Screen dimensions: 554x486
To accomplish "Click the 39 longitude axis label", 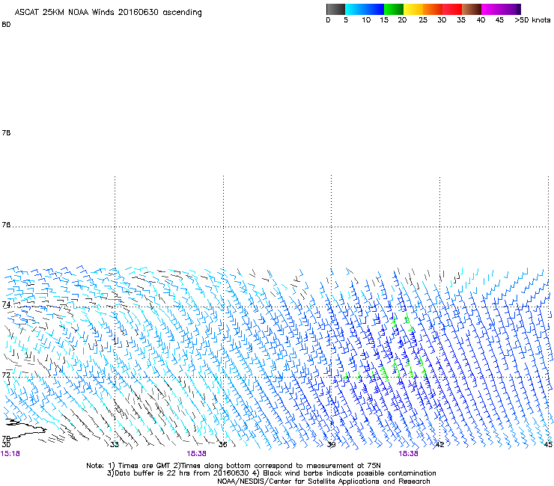I will pos(332,445).
